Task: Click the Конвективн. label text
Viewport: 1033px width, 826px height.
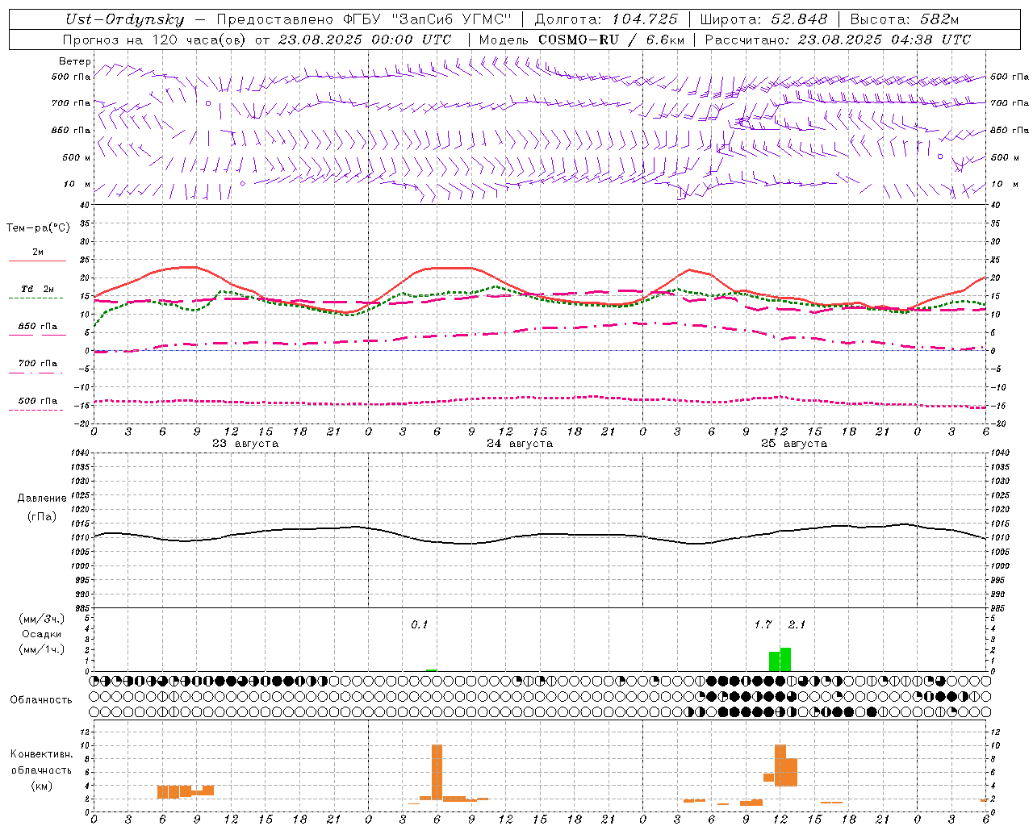Action: coord(41,754)
